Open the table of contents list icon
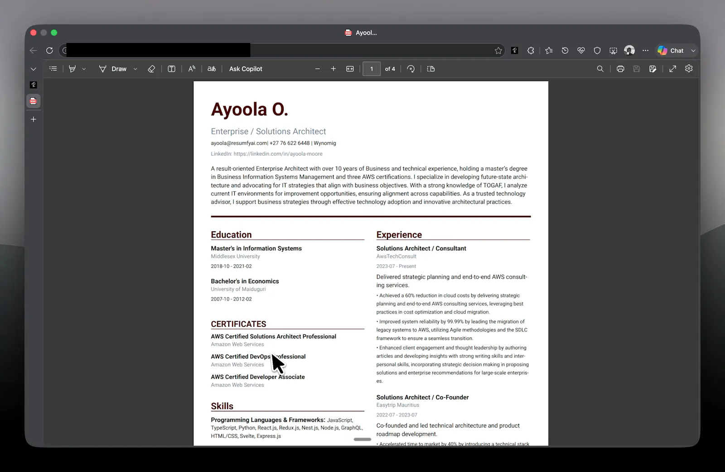The width and height of the screenshot is (725, 472). tap(53, 69)
